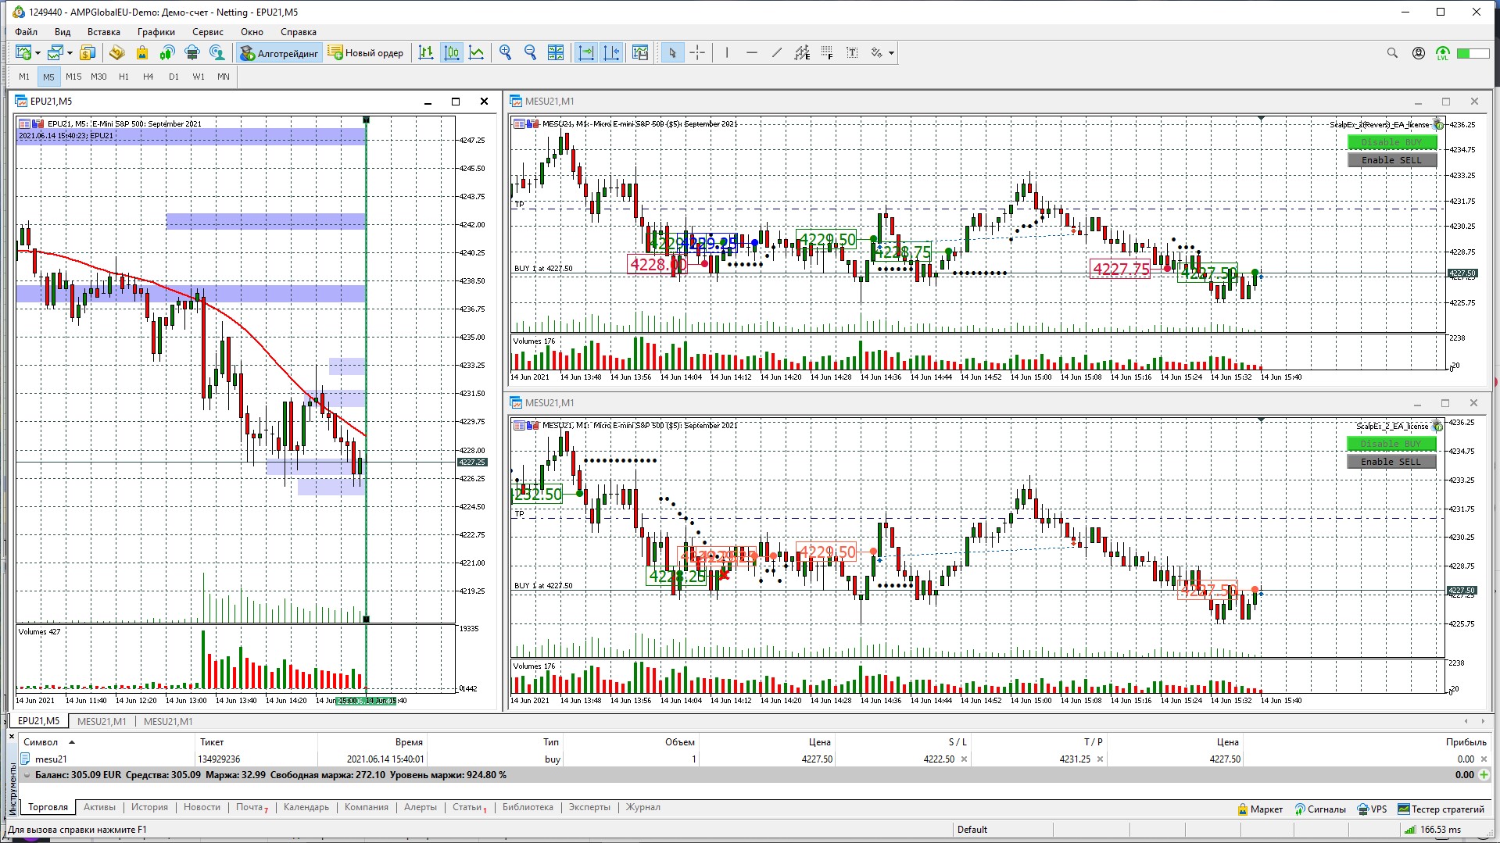Pick the vertical line drawing tool
The image size is (1500, 843).
click(x=727, y=53)
